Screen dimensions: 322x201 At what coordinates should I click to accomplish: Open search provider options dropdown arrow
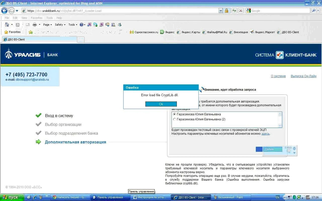tap(318, 11)
